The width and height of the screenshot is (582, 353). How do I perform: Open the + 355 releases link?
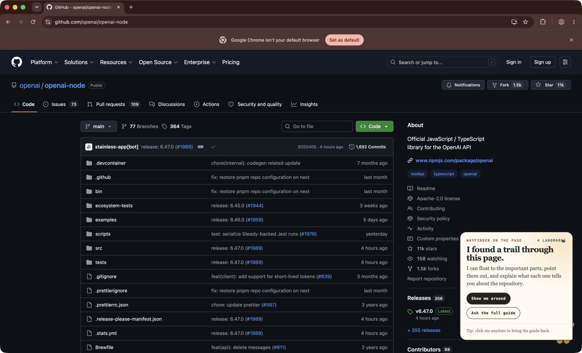424,330
